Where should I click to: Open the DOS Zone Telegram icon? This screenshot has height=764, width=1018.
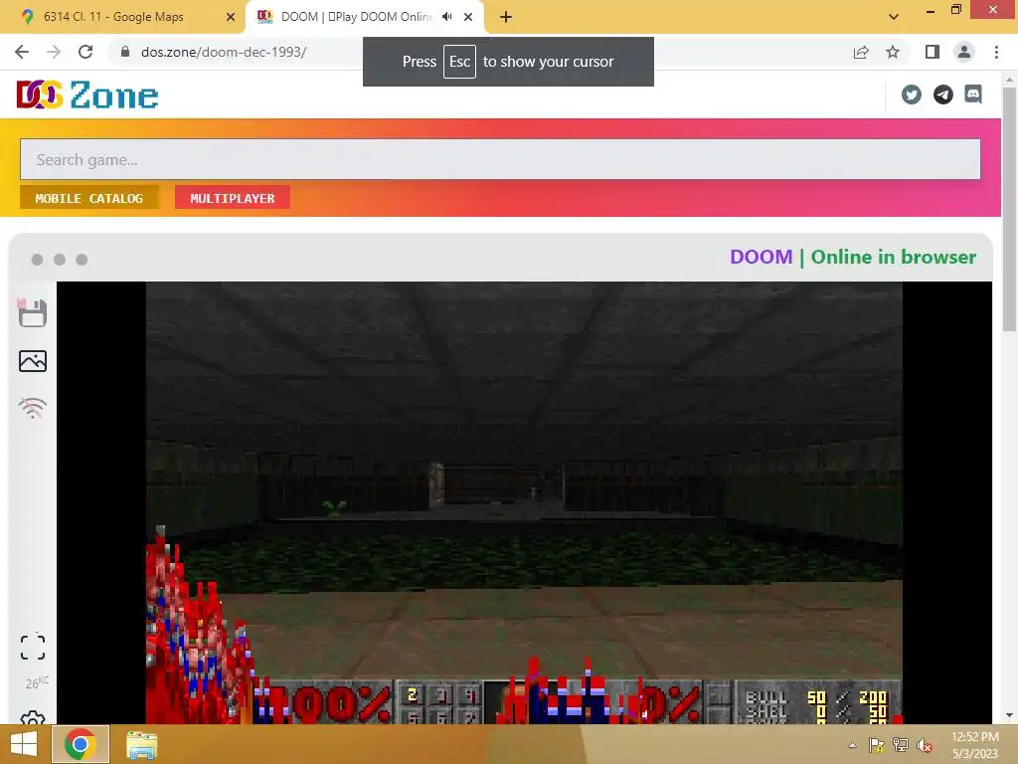[942, 95]
